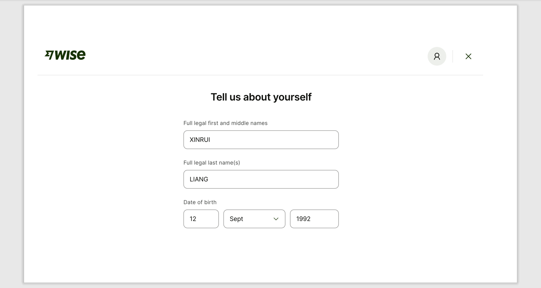The width and height of the screenshot is (541, 288).
Task: Select the "Sept" month text
Action: 236,219
